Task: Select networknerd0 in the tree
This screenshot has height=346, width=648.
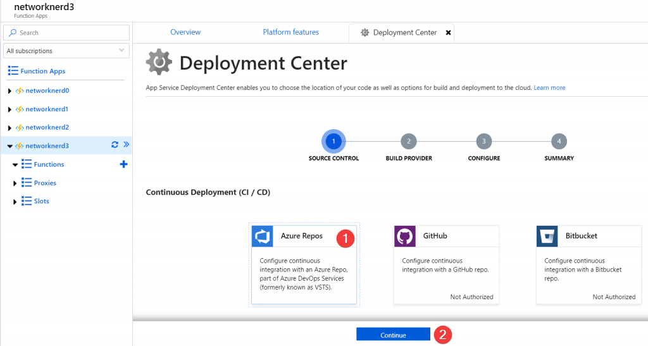Action: (47, 90)
